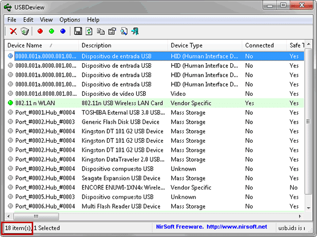Click the copy selected items icon

[x=100, y=31]
